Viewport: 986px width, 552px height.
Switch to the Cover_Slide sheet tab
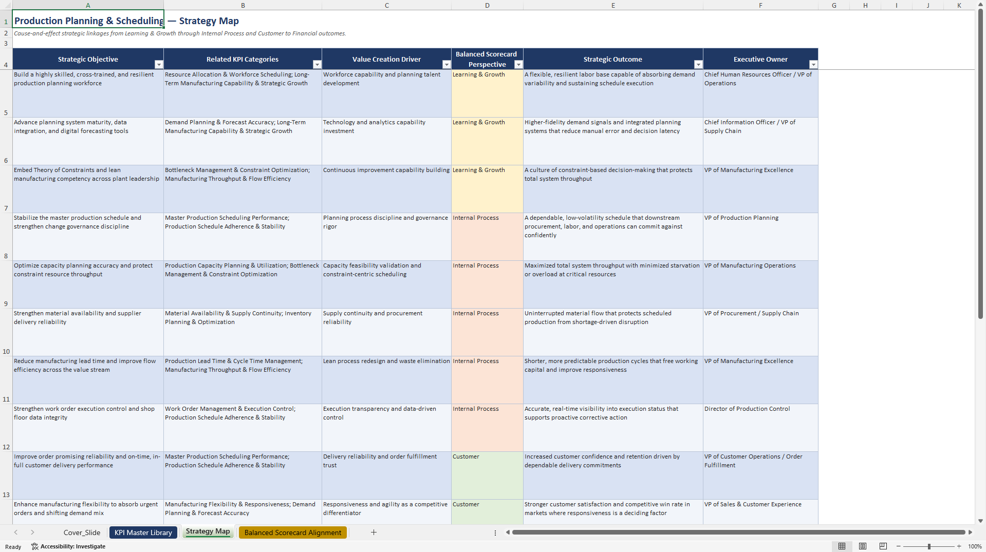(x=82, y=532)
